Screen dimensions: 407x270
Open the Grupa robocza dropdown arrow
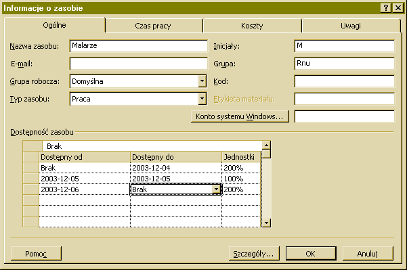(x=202, y=81)
